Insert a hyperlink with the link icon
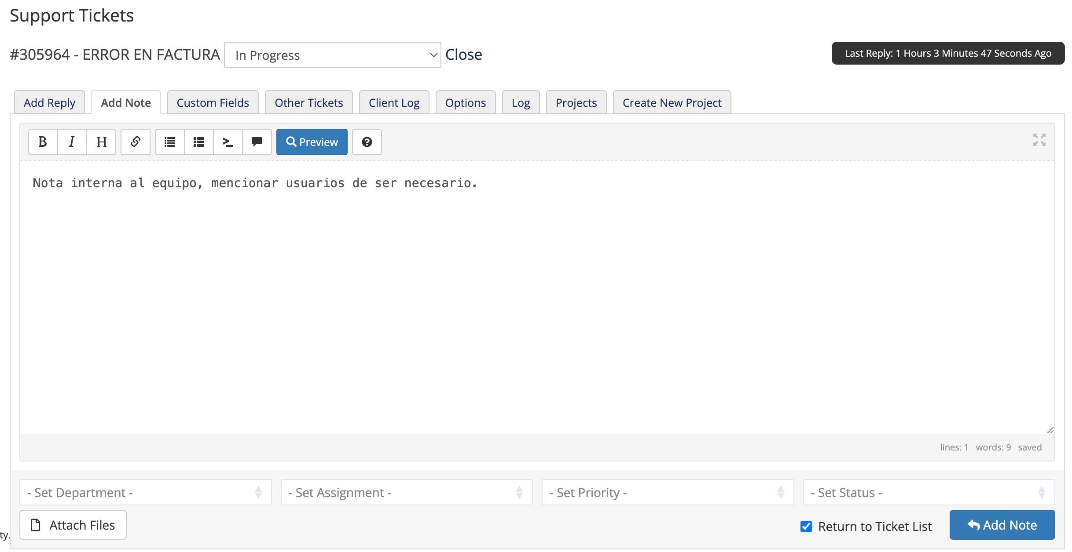Screen dimensions: 1072x552 coord(136,142)
